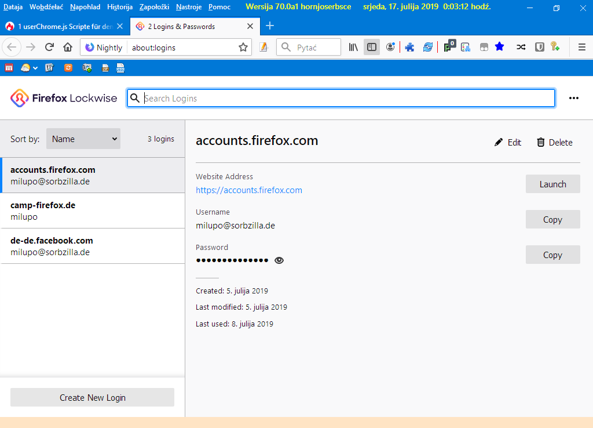Image resolution: width=593 pixels, height=428 pixels.
Task: Open the Dataja menu
Action: tap(13, 7)
